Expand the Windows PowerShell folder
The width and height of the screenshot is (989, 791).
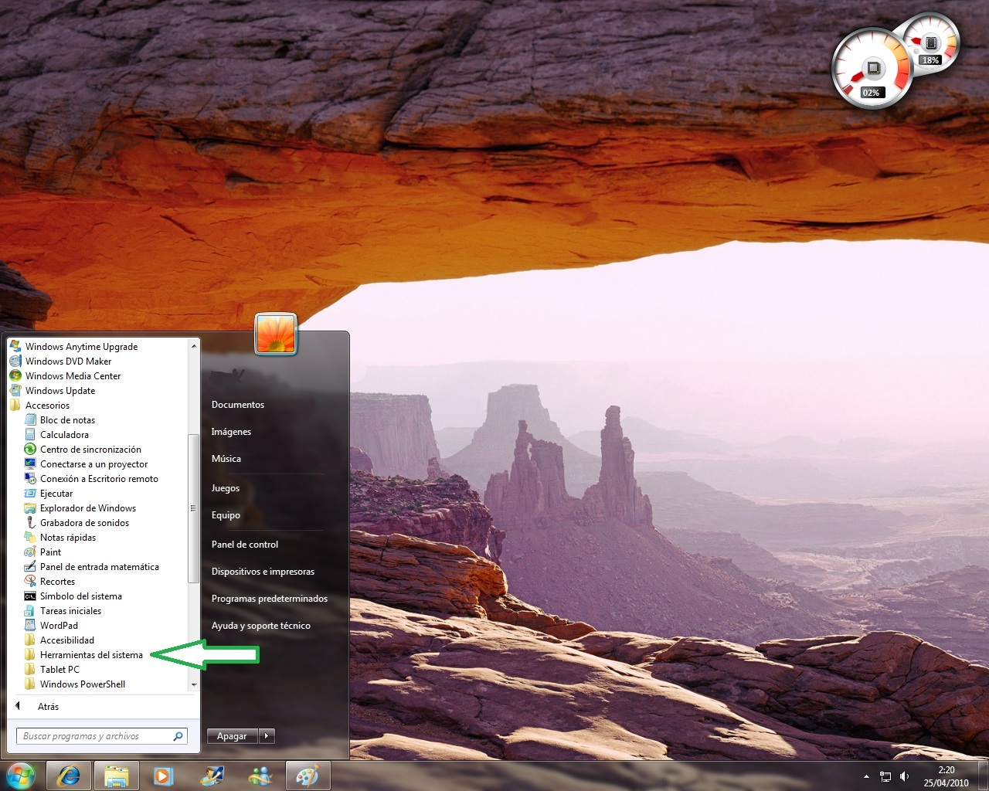82,684
